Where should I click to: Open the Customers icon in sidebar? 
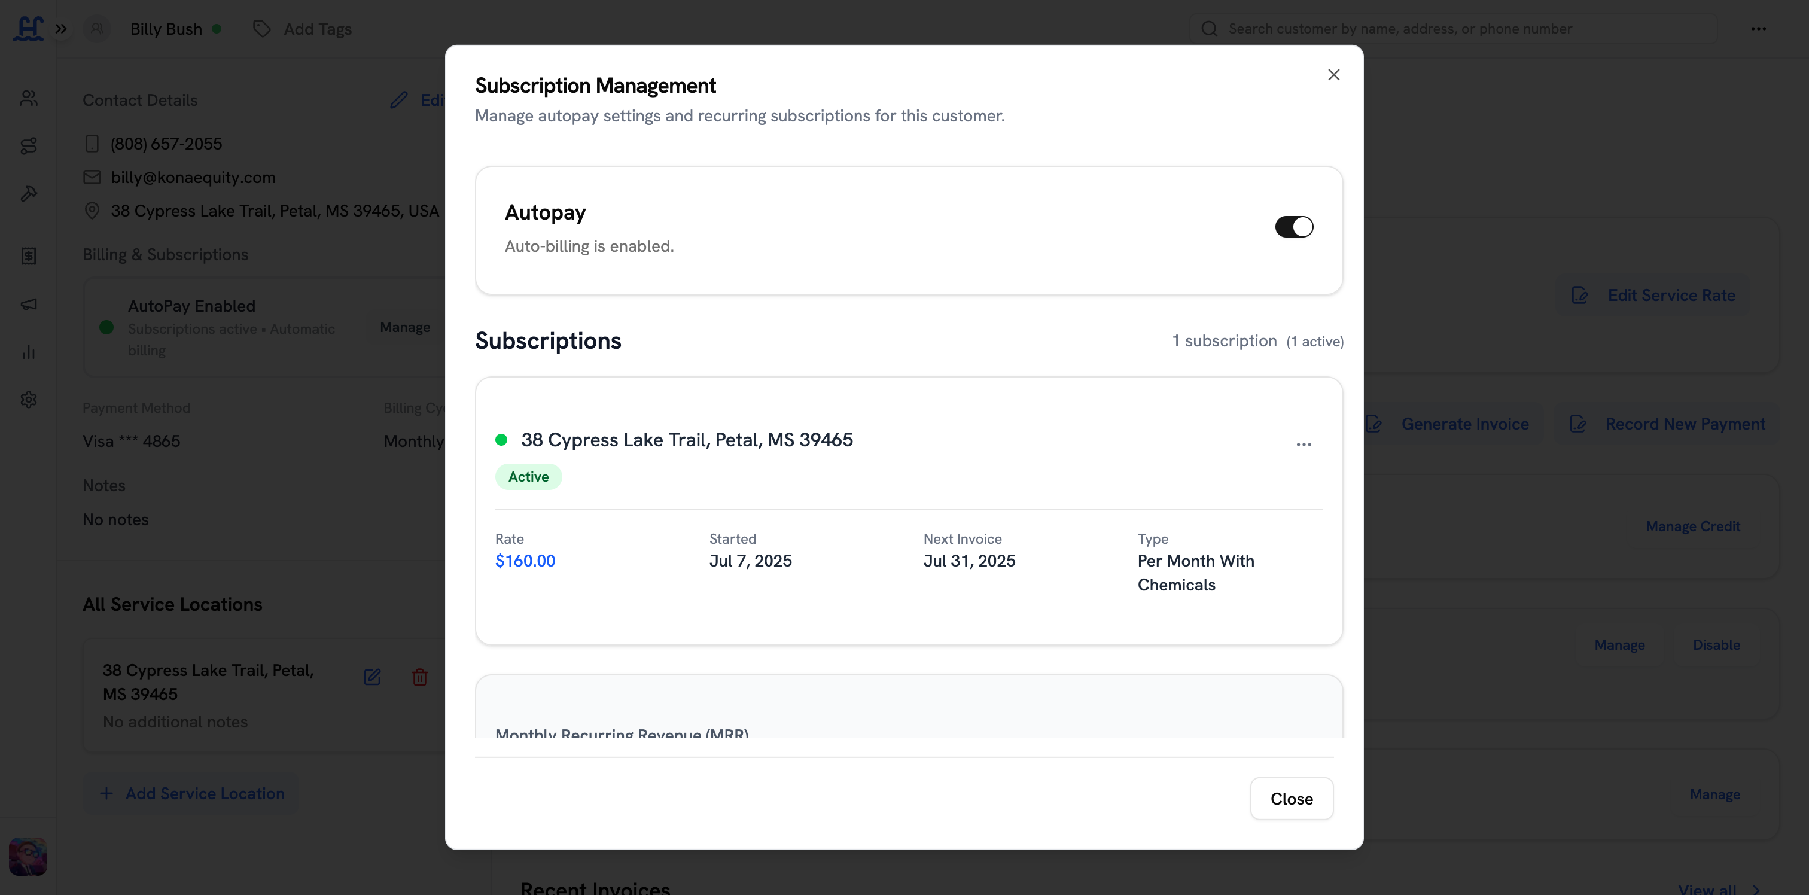[29, 98]
